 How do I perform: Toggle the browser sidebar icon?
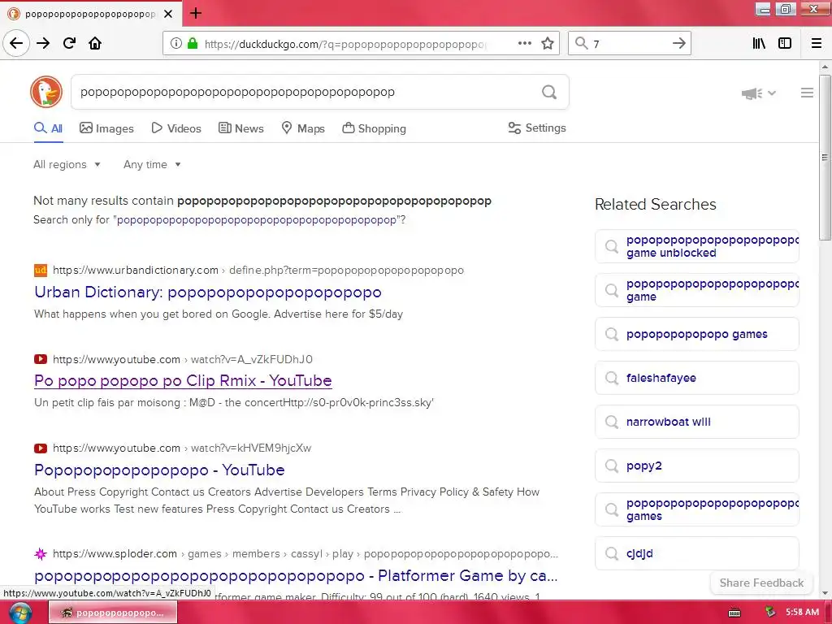[x=785, y=44]
